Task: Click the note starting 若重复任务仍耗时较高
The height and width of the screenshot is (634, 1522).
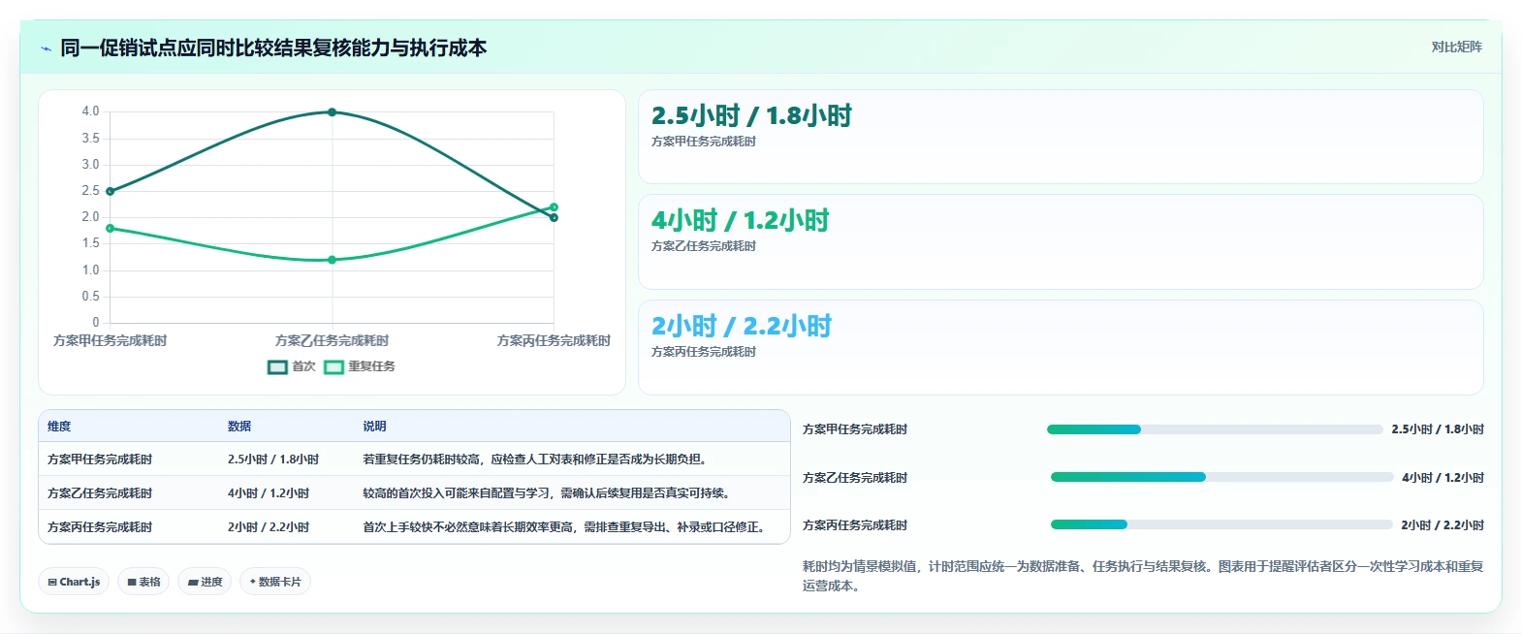Action: point(537,460)
